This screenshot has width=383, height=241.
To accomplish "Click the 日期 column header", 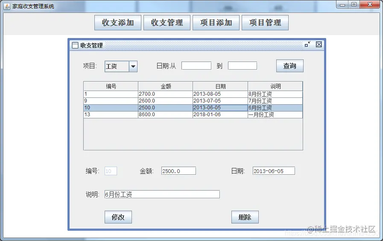I will click(x=220, y=86).
